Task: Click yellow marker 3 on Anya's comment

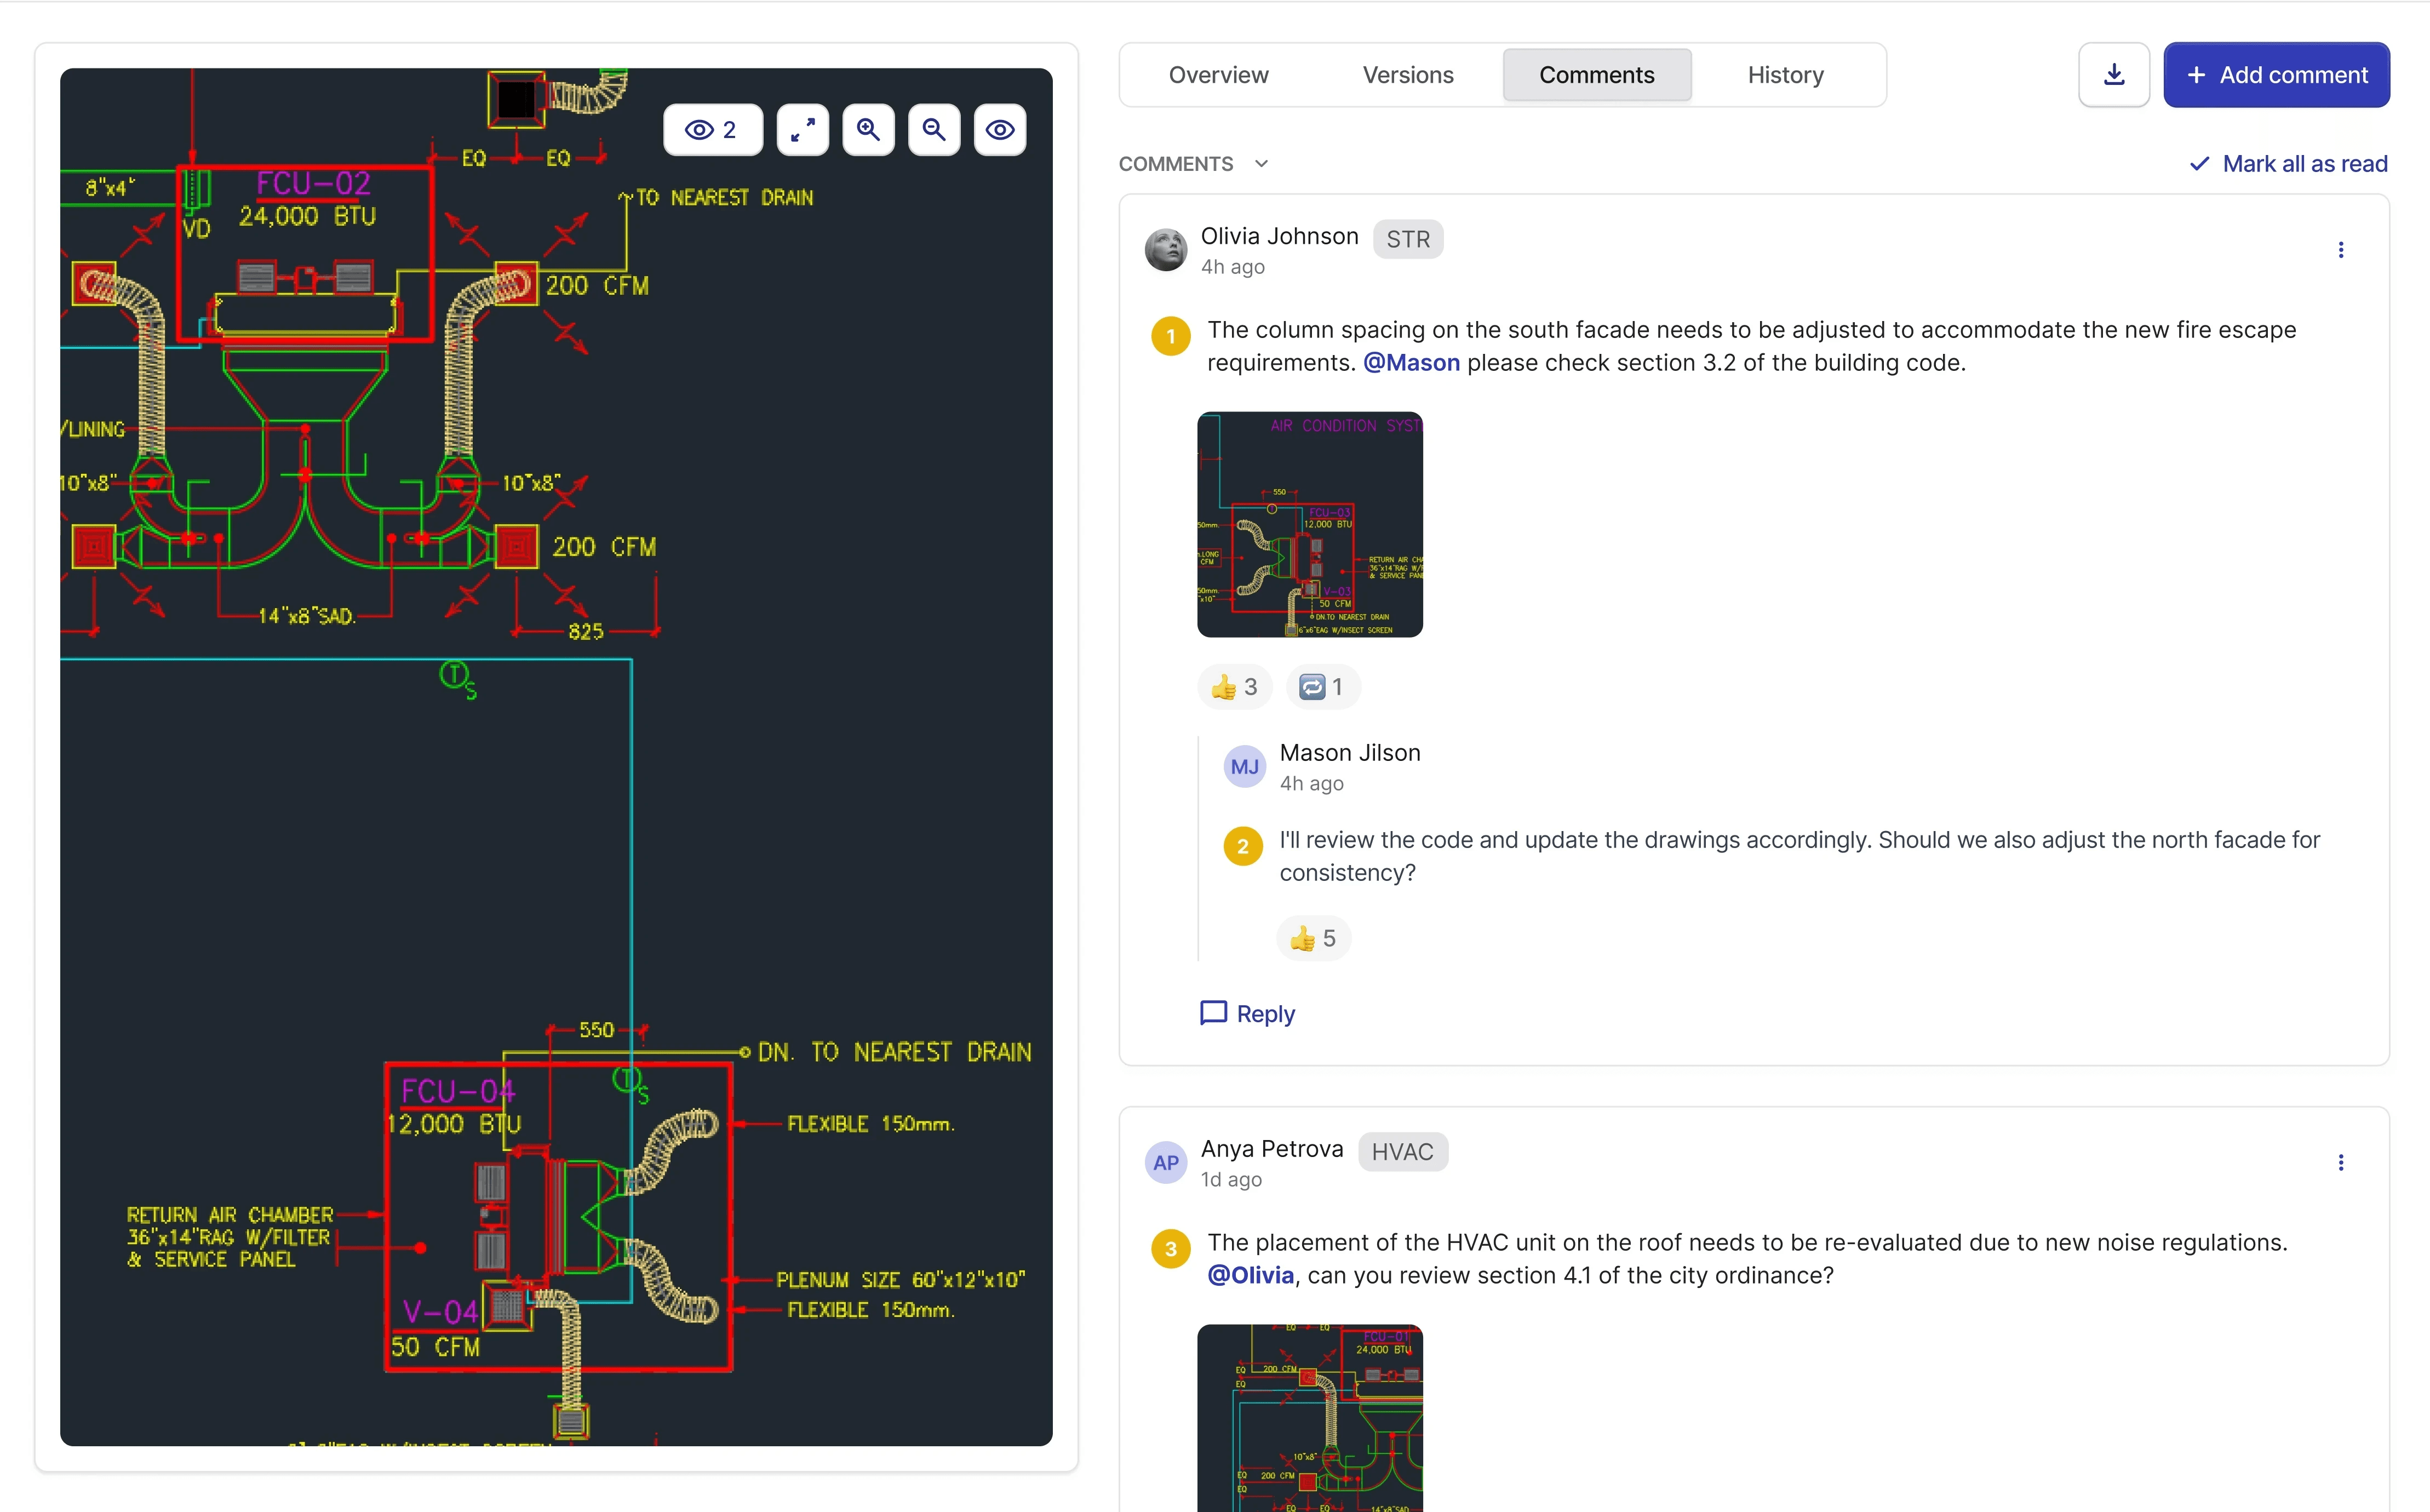Action: click(x=1170, y=1248)
